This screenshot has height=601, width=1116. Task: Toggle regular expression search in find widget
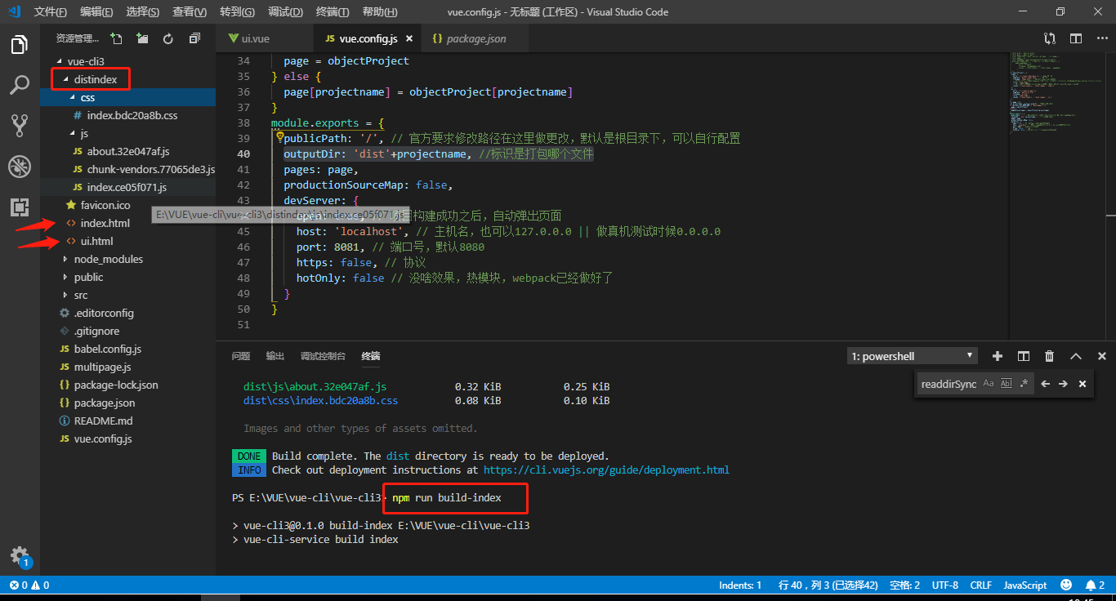(x=1024, y=384)
